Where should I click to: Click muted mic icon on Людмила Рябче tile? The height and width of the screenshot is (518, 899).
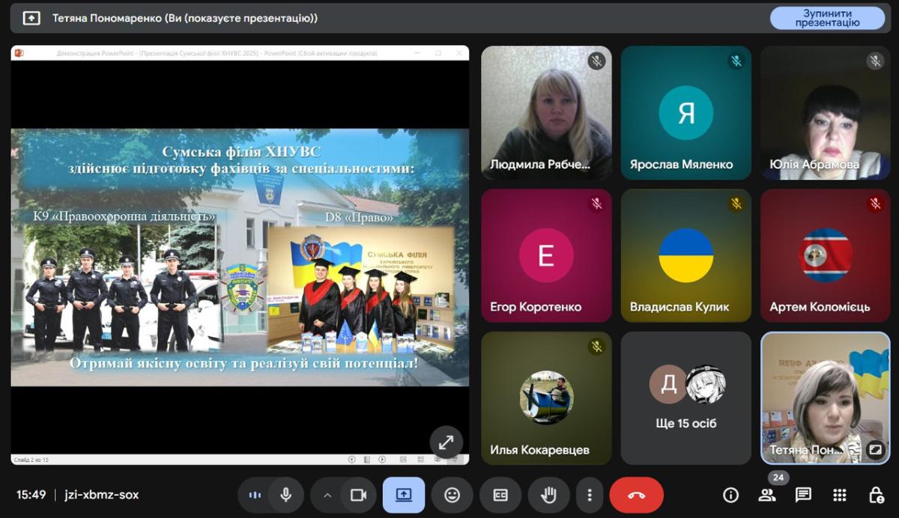click(596, 61)
